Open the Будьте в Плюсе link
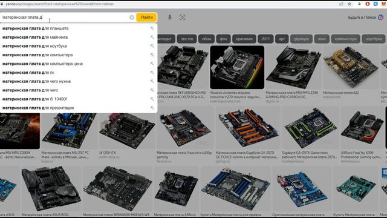387x218 pixels. pos(362,18)
